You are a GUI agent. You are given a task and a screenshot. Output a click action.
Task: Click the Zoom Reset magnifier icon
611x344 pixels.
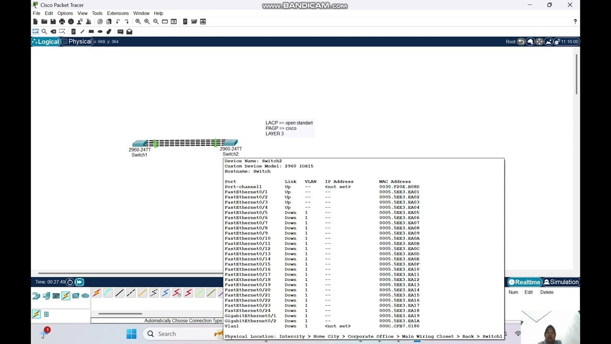coord(147,21)
